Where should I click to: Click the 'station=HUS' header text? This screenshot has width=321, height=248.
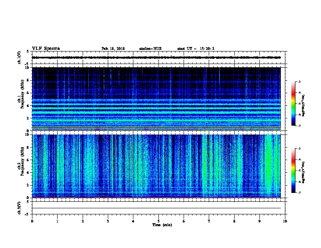[150, 49]
